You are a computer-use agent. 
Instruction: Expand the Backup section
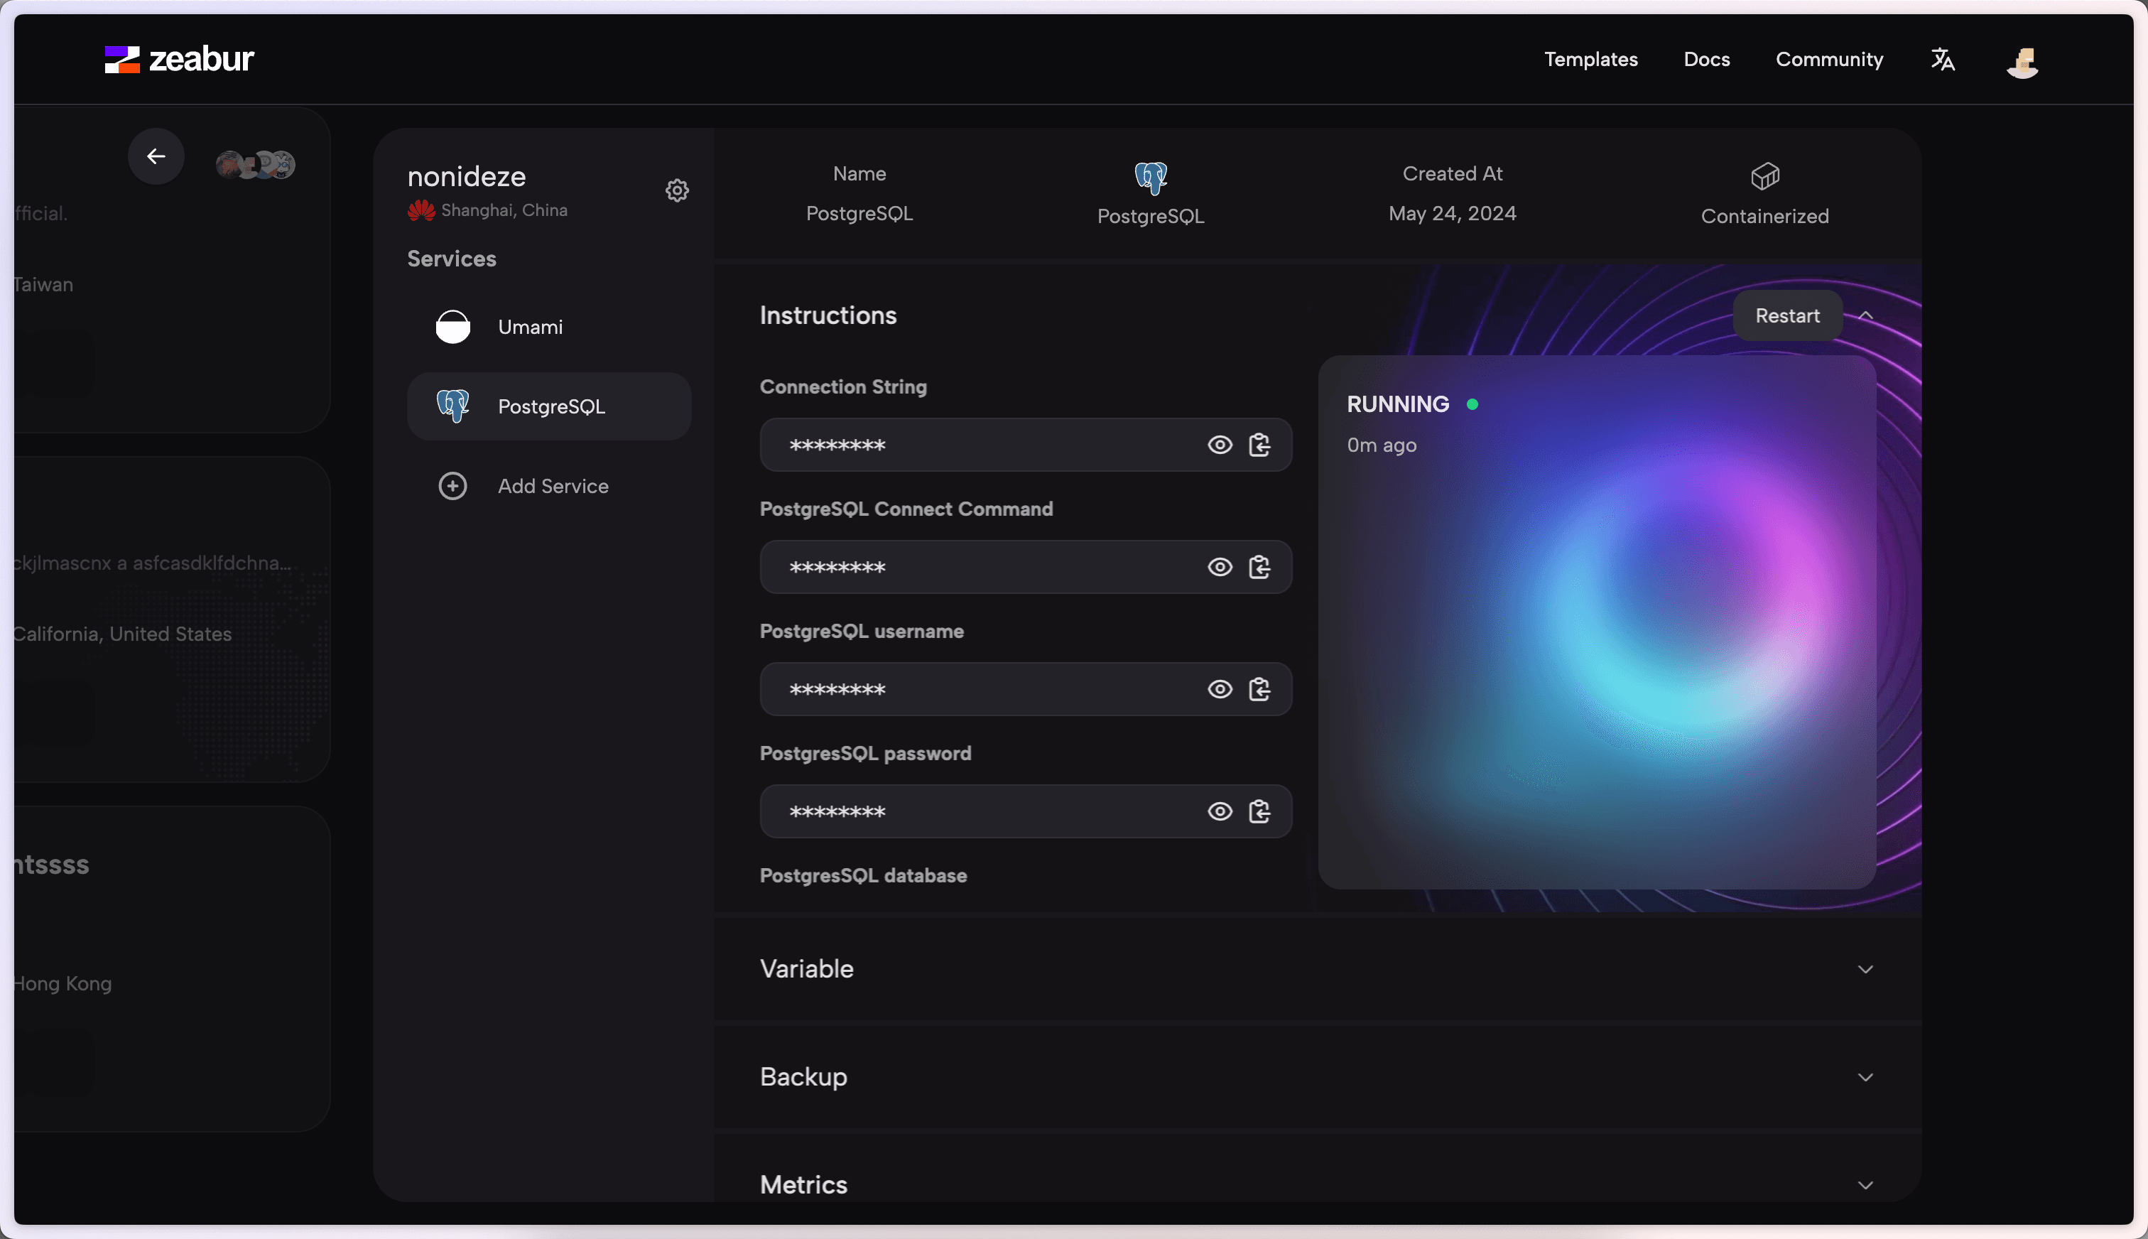(x=1865, y=1077)
